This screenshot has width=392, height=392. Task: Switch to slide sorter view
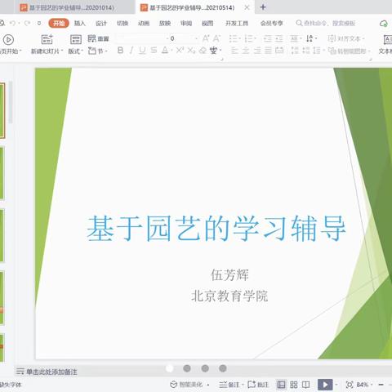tap(294, 385)
